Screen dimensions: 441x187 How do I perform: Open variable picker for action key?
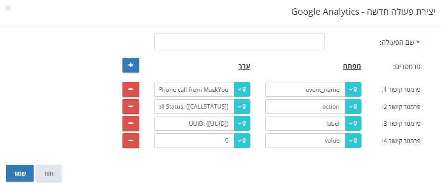coord(353,107)
